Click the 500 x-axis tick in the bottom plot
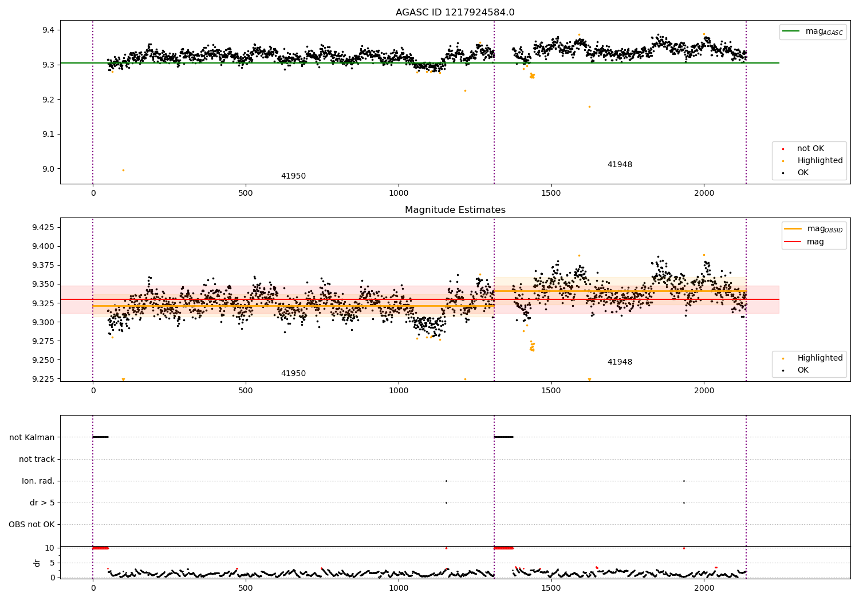The image size is (859, 601). point(246,588)
